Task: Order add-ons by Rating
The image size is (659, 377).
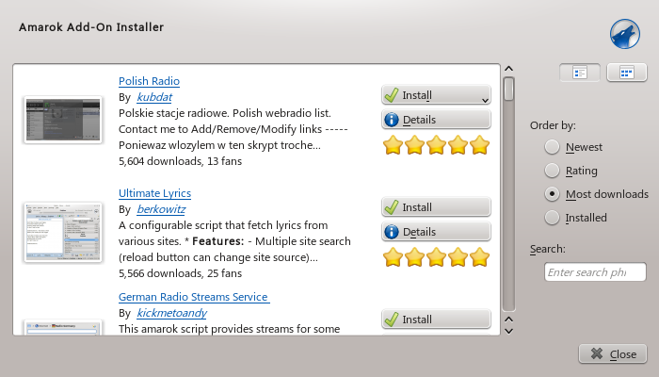Action: 571,171
